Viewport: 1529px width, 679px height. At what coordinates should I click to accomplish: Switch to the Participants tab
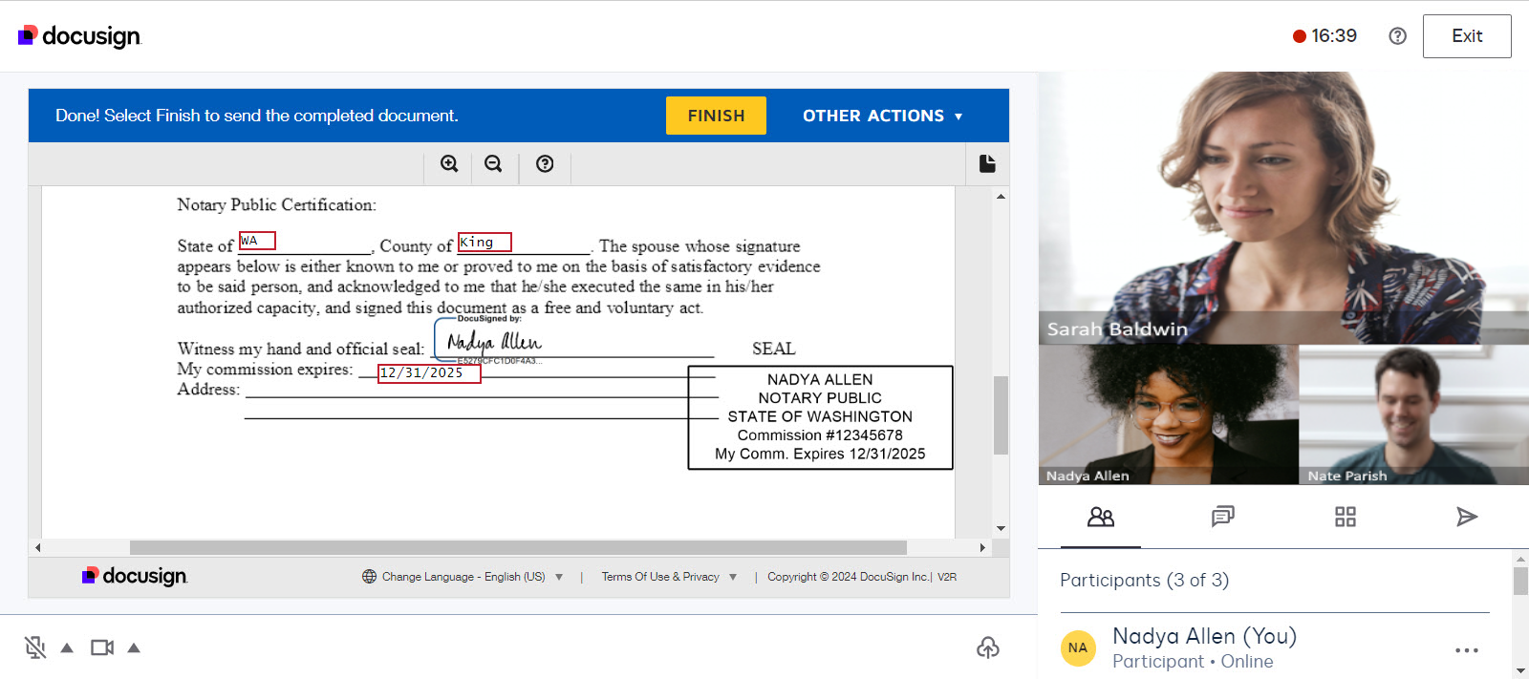click(1101, 517)
